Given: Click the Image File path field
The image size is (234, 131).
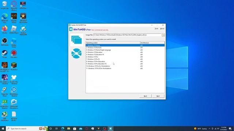Looking at the screenshot, I should pos(127,35).
